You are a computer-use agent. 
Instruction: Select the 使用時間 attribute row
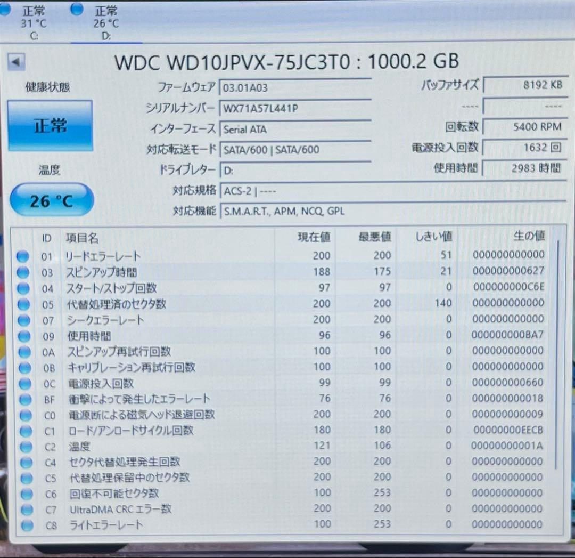pos(160,336)
